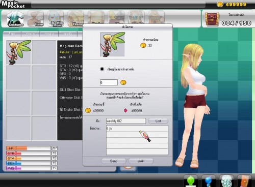Open the House category icon
255x187 pixels.
(x=75, y=19)
